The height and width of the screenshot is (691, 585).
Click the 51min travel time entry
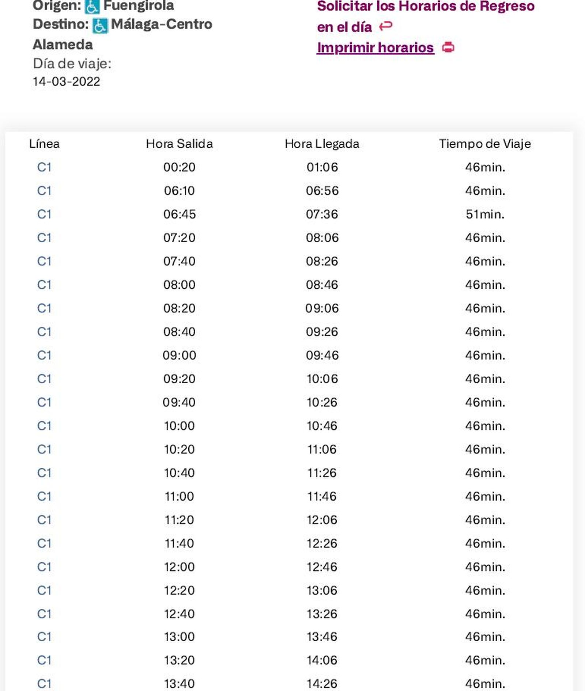tap(485, 214)
